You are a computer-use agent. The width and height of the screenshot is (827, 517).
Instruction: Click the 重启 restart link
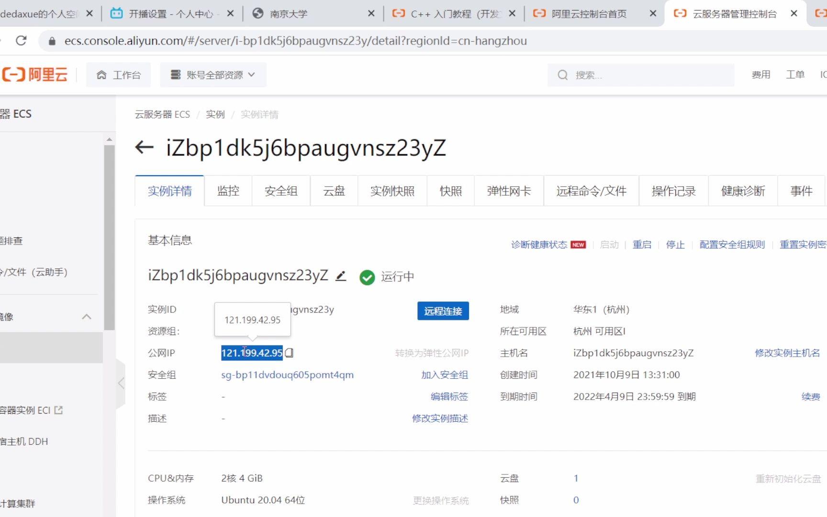coord(642,245)
